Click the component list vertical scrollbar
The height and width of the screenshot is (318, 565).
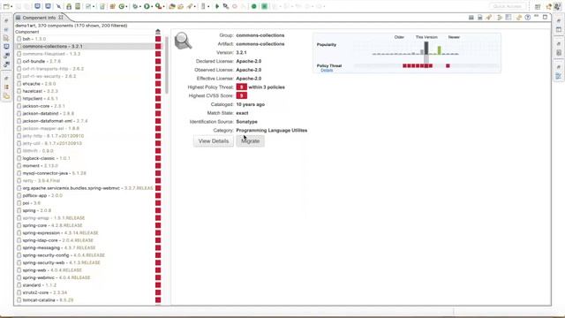167,64
